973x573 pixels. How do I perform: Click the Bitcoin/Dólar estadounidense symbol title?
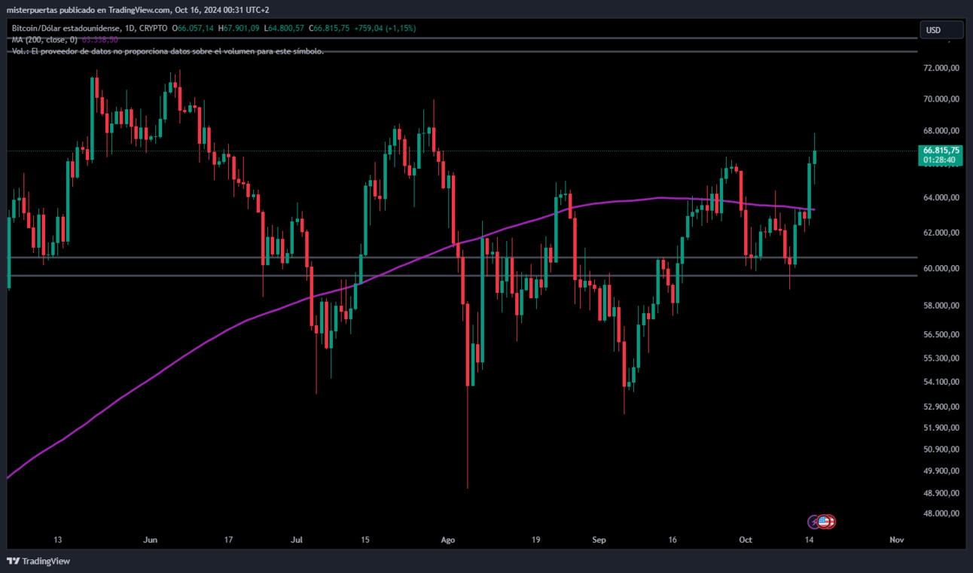point(65,29)
